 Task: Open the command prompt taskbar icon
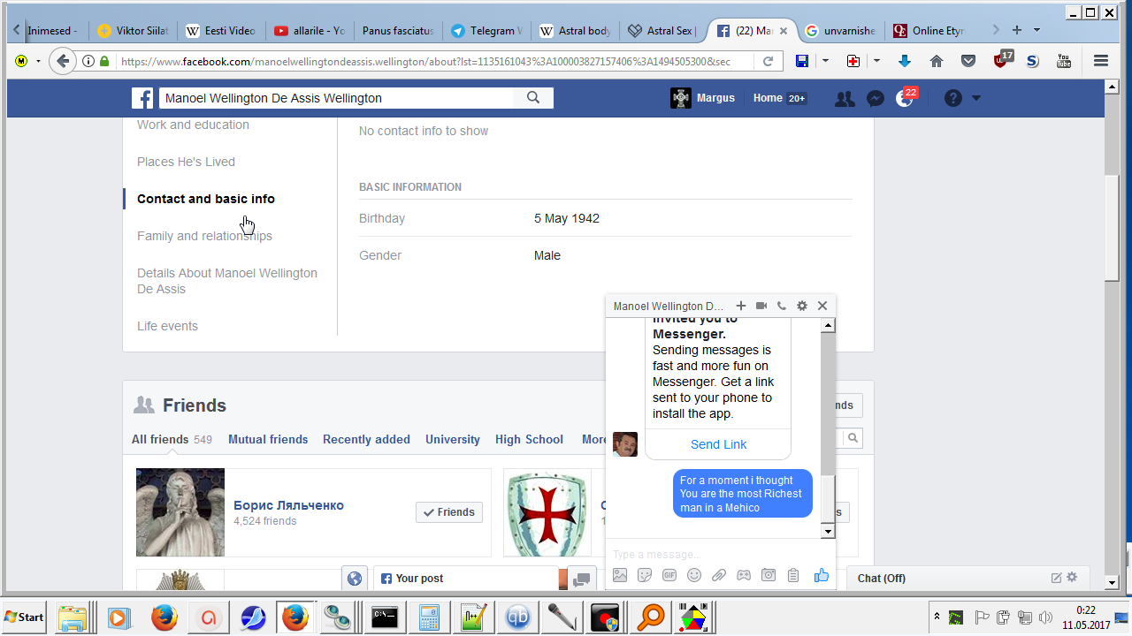tap(385, 617)
